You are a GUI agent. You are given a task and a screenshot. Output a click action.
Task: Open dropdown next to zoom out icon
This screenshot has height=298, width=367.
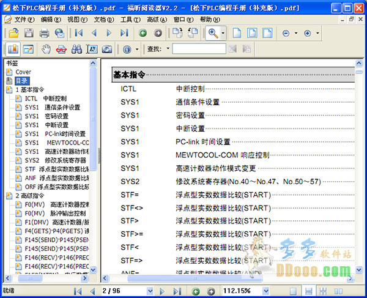[x=296, y=33]
